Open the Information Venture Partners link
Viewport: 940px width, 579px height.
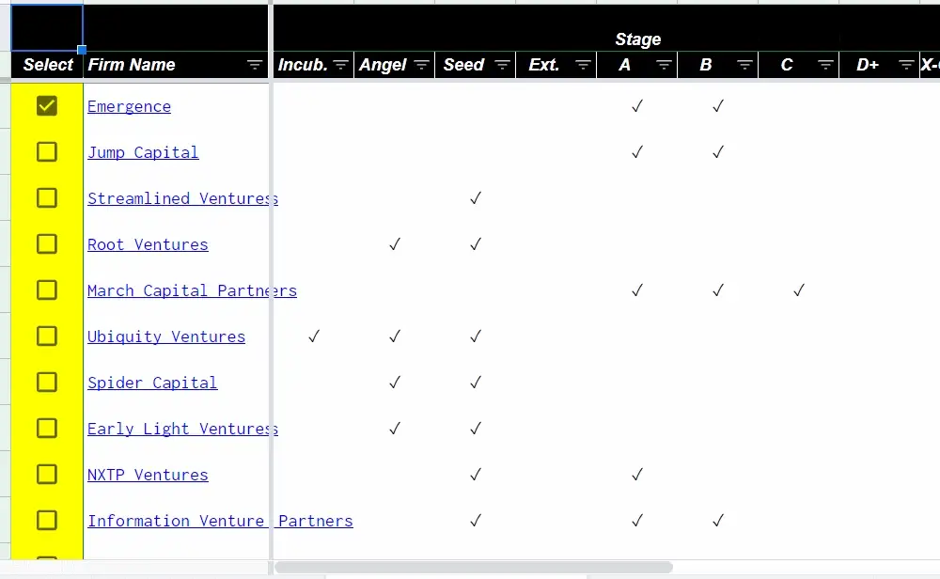pos(220,521)
